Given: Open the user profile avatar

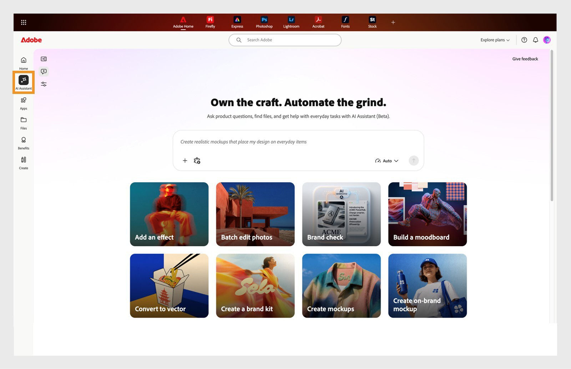Looking at the screenshot, I should 547,40.
